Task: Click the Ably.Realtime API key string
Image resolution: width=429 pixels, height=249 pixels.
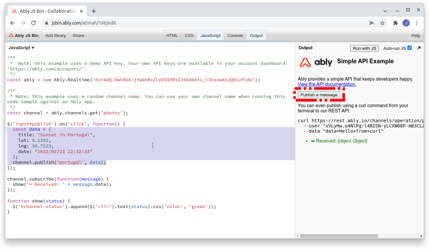Action: click(174, 80)
